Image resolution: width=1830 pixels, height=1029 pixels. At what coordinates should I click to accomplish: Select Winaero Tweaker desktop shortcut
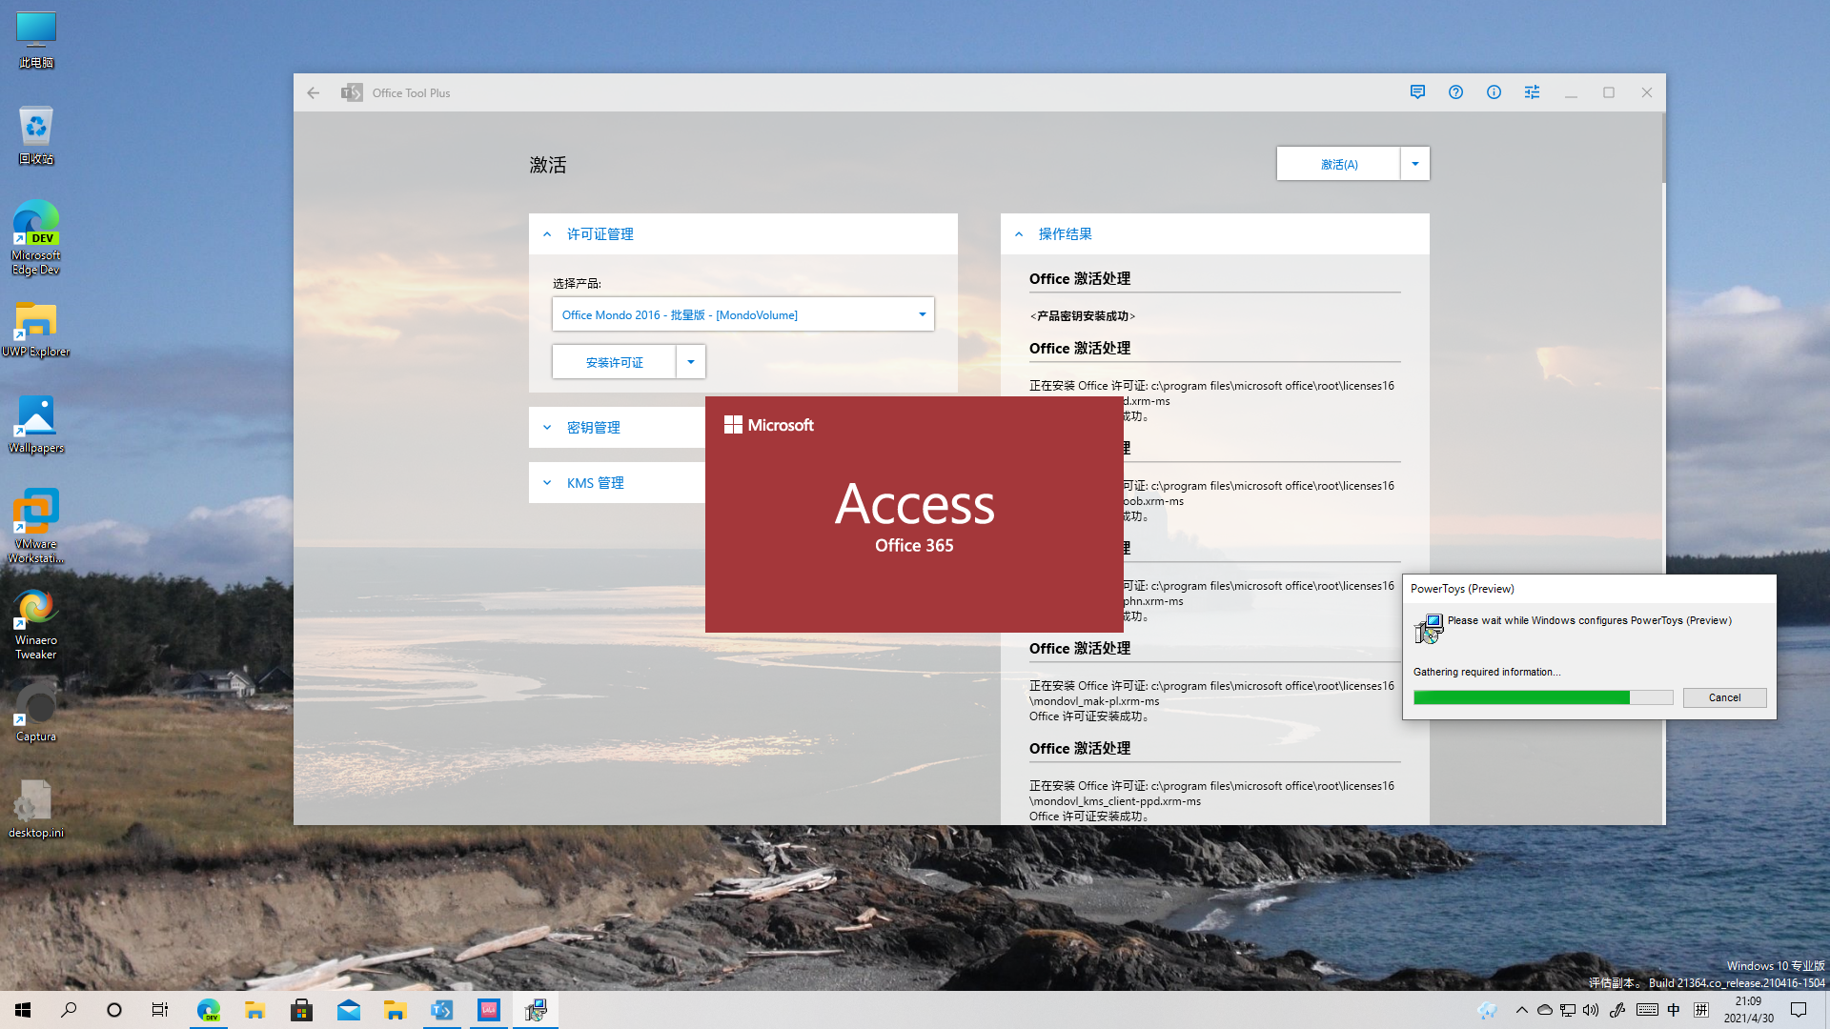[36, 623]
